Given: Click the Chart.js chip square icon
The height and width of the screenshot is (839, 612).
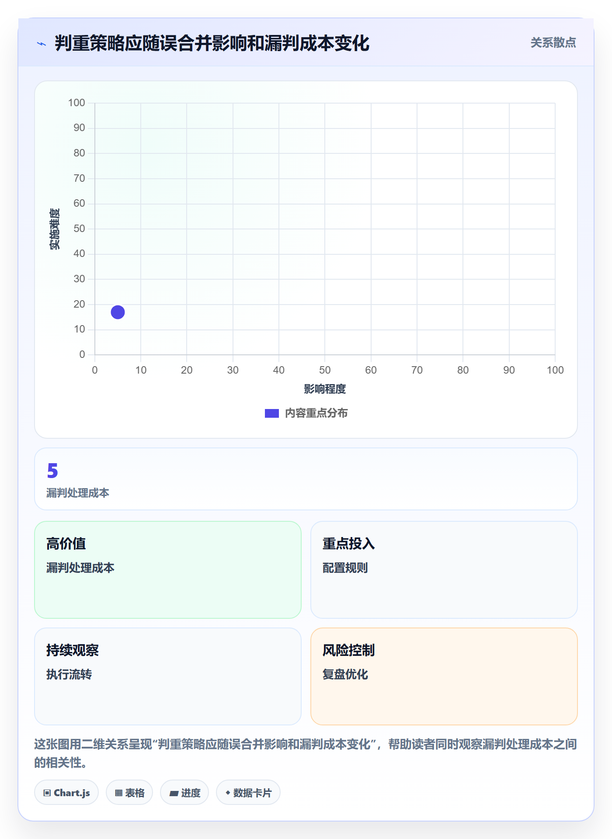Looking at the screenshot, I should pos(47,793).
